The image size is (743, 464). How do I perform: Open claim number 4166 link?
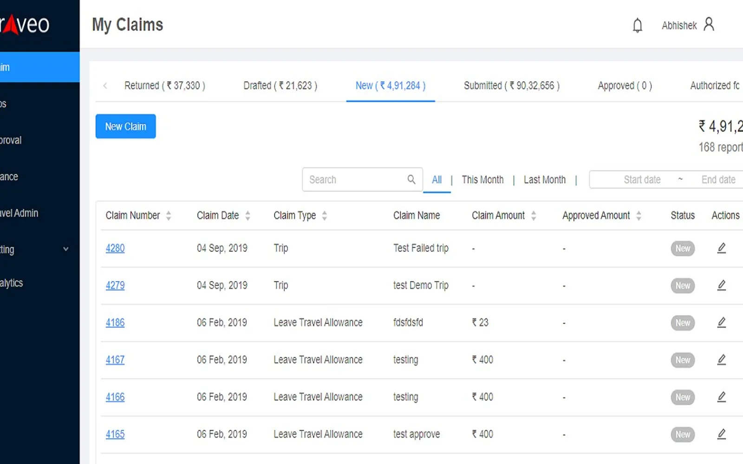tap(115, 397)
